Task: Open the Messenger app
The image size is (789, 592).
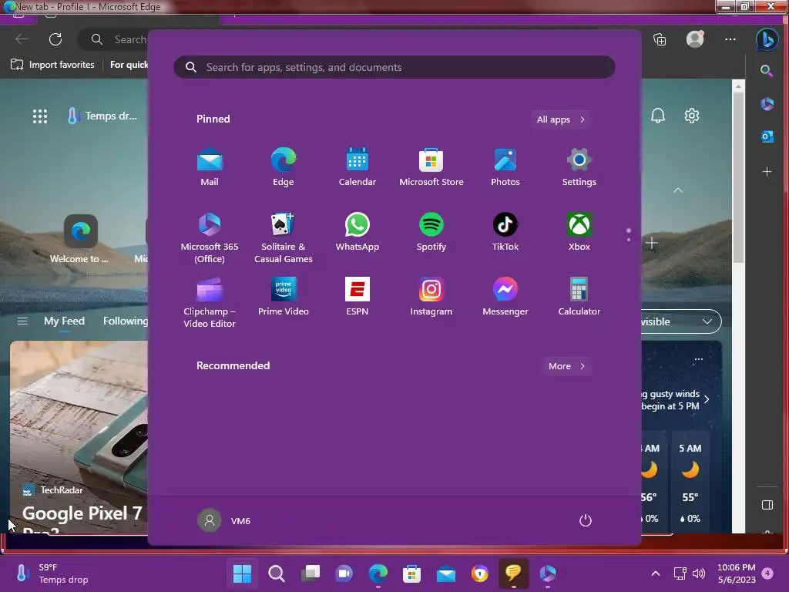Action: pos(505,297)
